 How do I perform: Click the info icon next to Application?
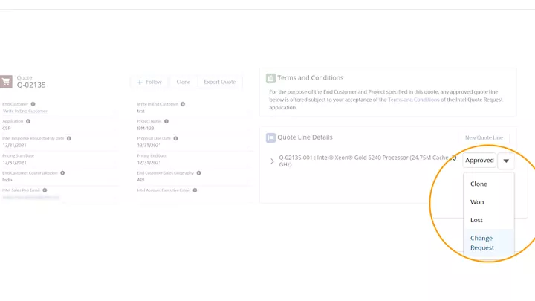pos(28,121)
